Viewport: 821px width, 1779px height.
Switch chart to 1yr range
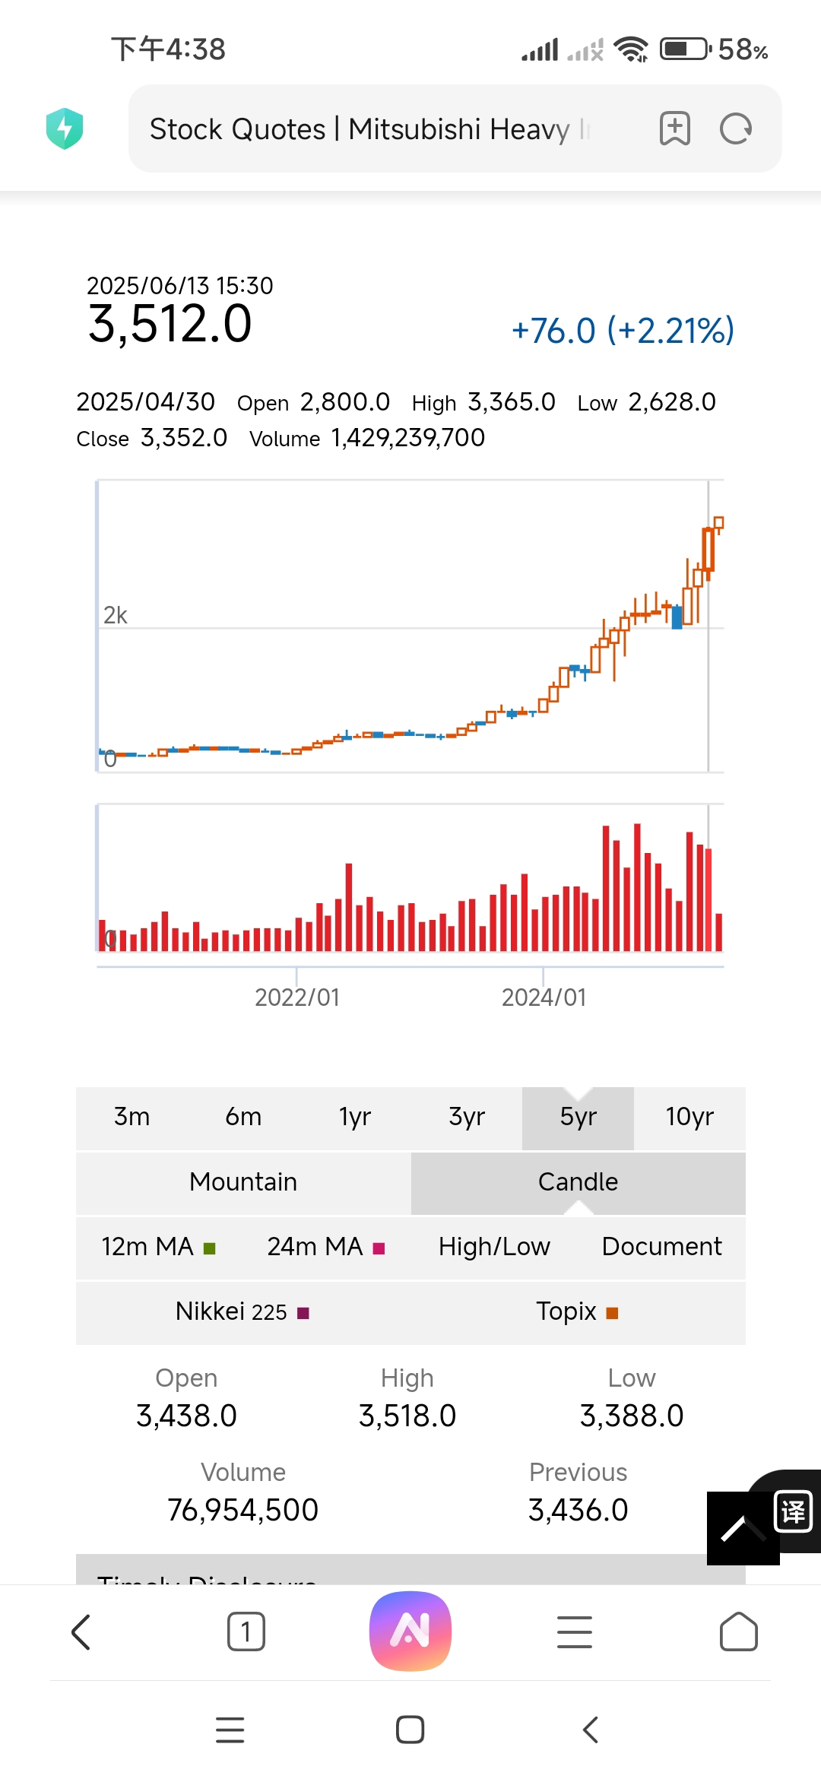(355, 1117)
